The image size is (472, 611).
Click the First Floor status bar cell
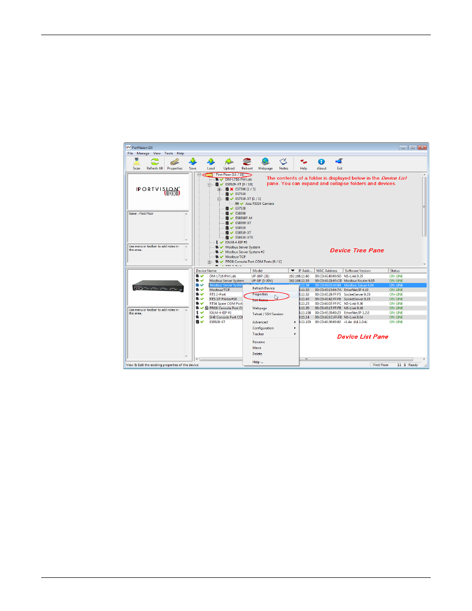click(x=383, y=365)
